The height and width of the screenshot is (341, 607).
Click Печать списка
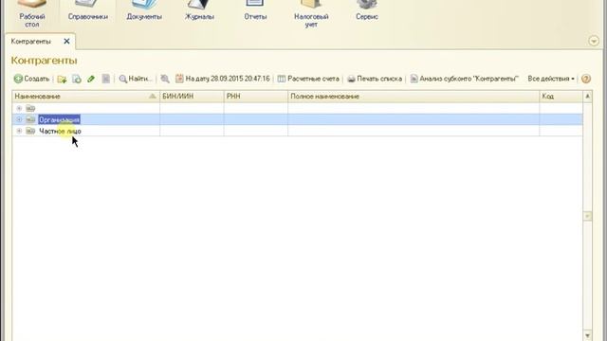(375, 79)
